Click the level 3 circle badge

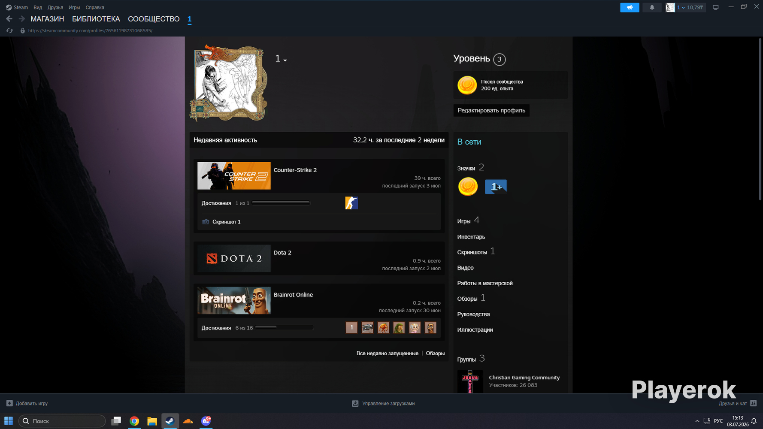[x=499, y=59]
